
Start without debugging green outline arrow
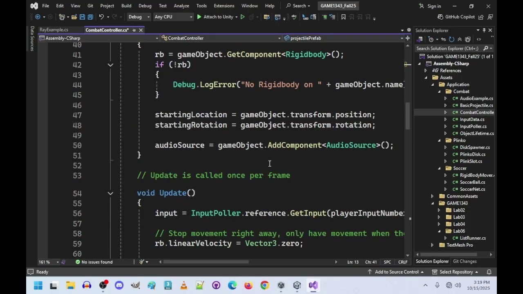242,17
